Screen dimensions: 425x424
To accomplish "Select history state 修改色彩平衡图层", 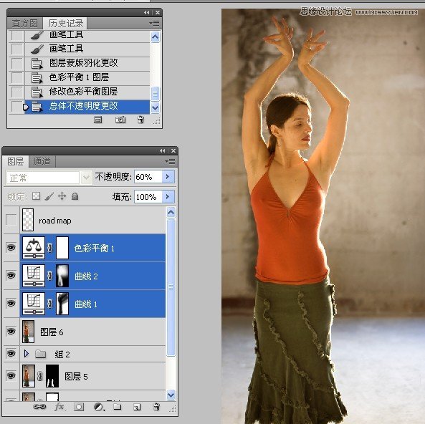I will [87, 92].
